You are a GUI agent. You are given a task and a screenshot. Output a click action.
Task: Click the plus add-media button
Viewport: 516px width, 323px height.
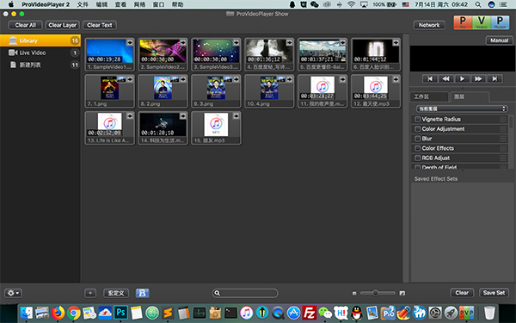90,293
